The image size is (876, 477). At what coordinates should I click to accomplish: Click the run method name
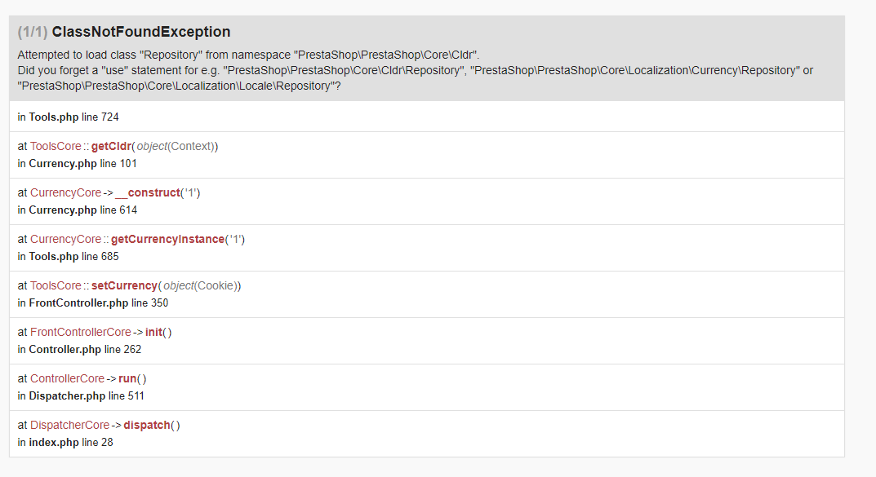(x=128, y=378)
